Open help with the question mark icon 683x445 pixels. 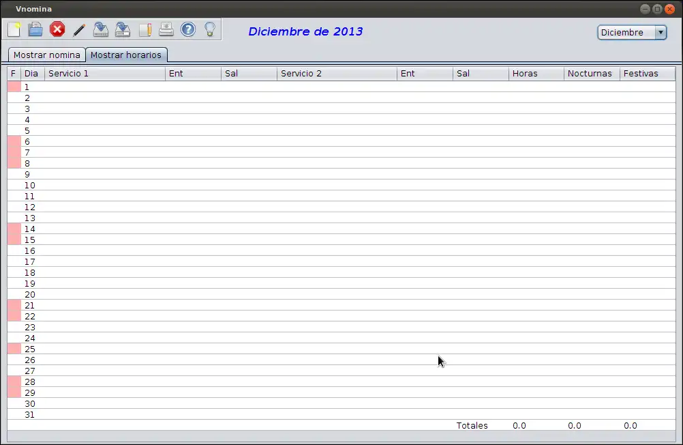coord(188,29)
